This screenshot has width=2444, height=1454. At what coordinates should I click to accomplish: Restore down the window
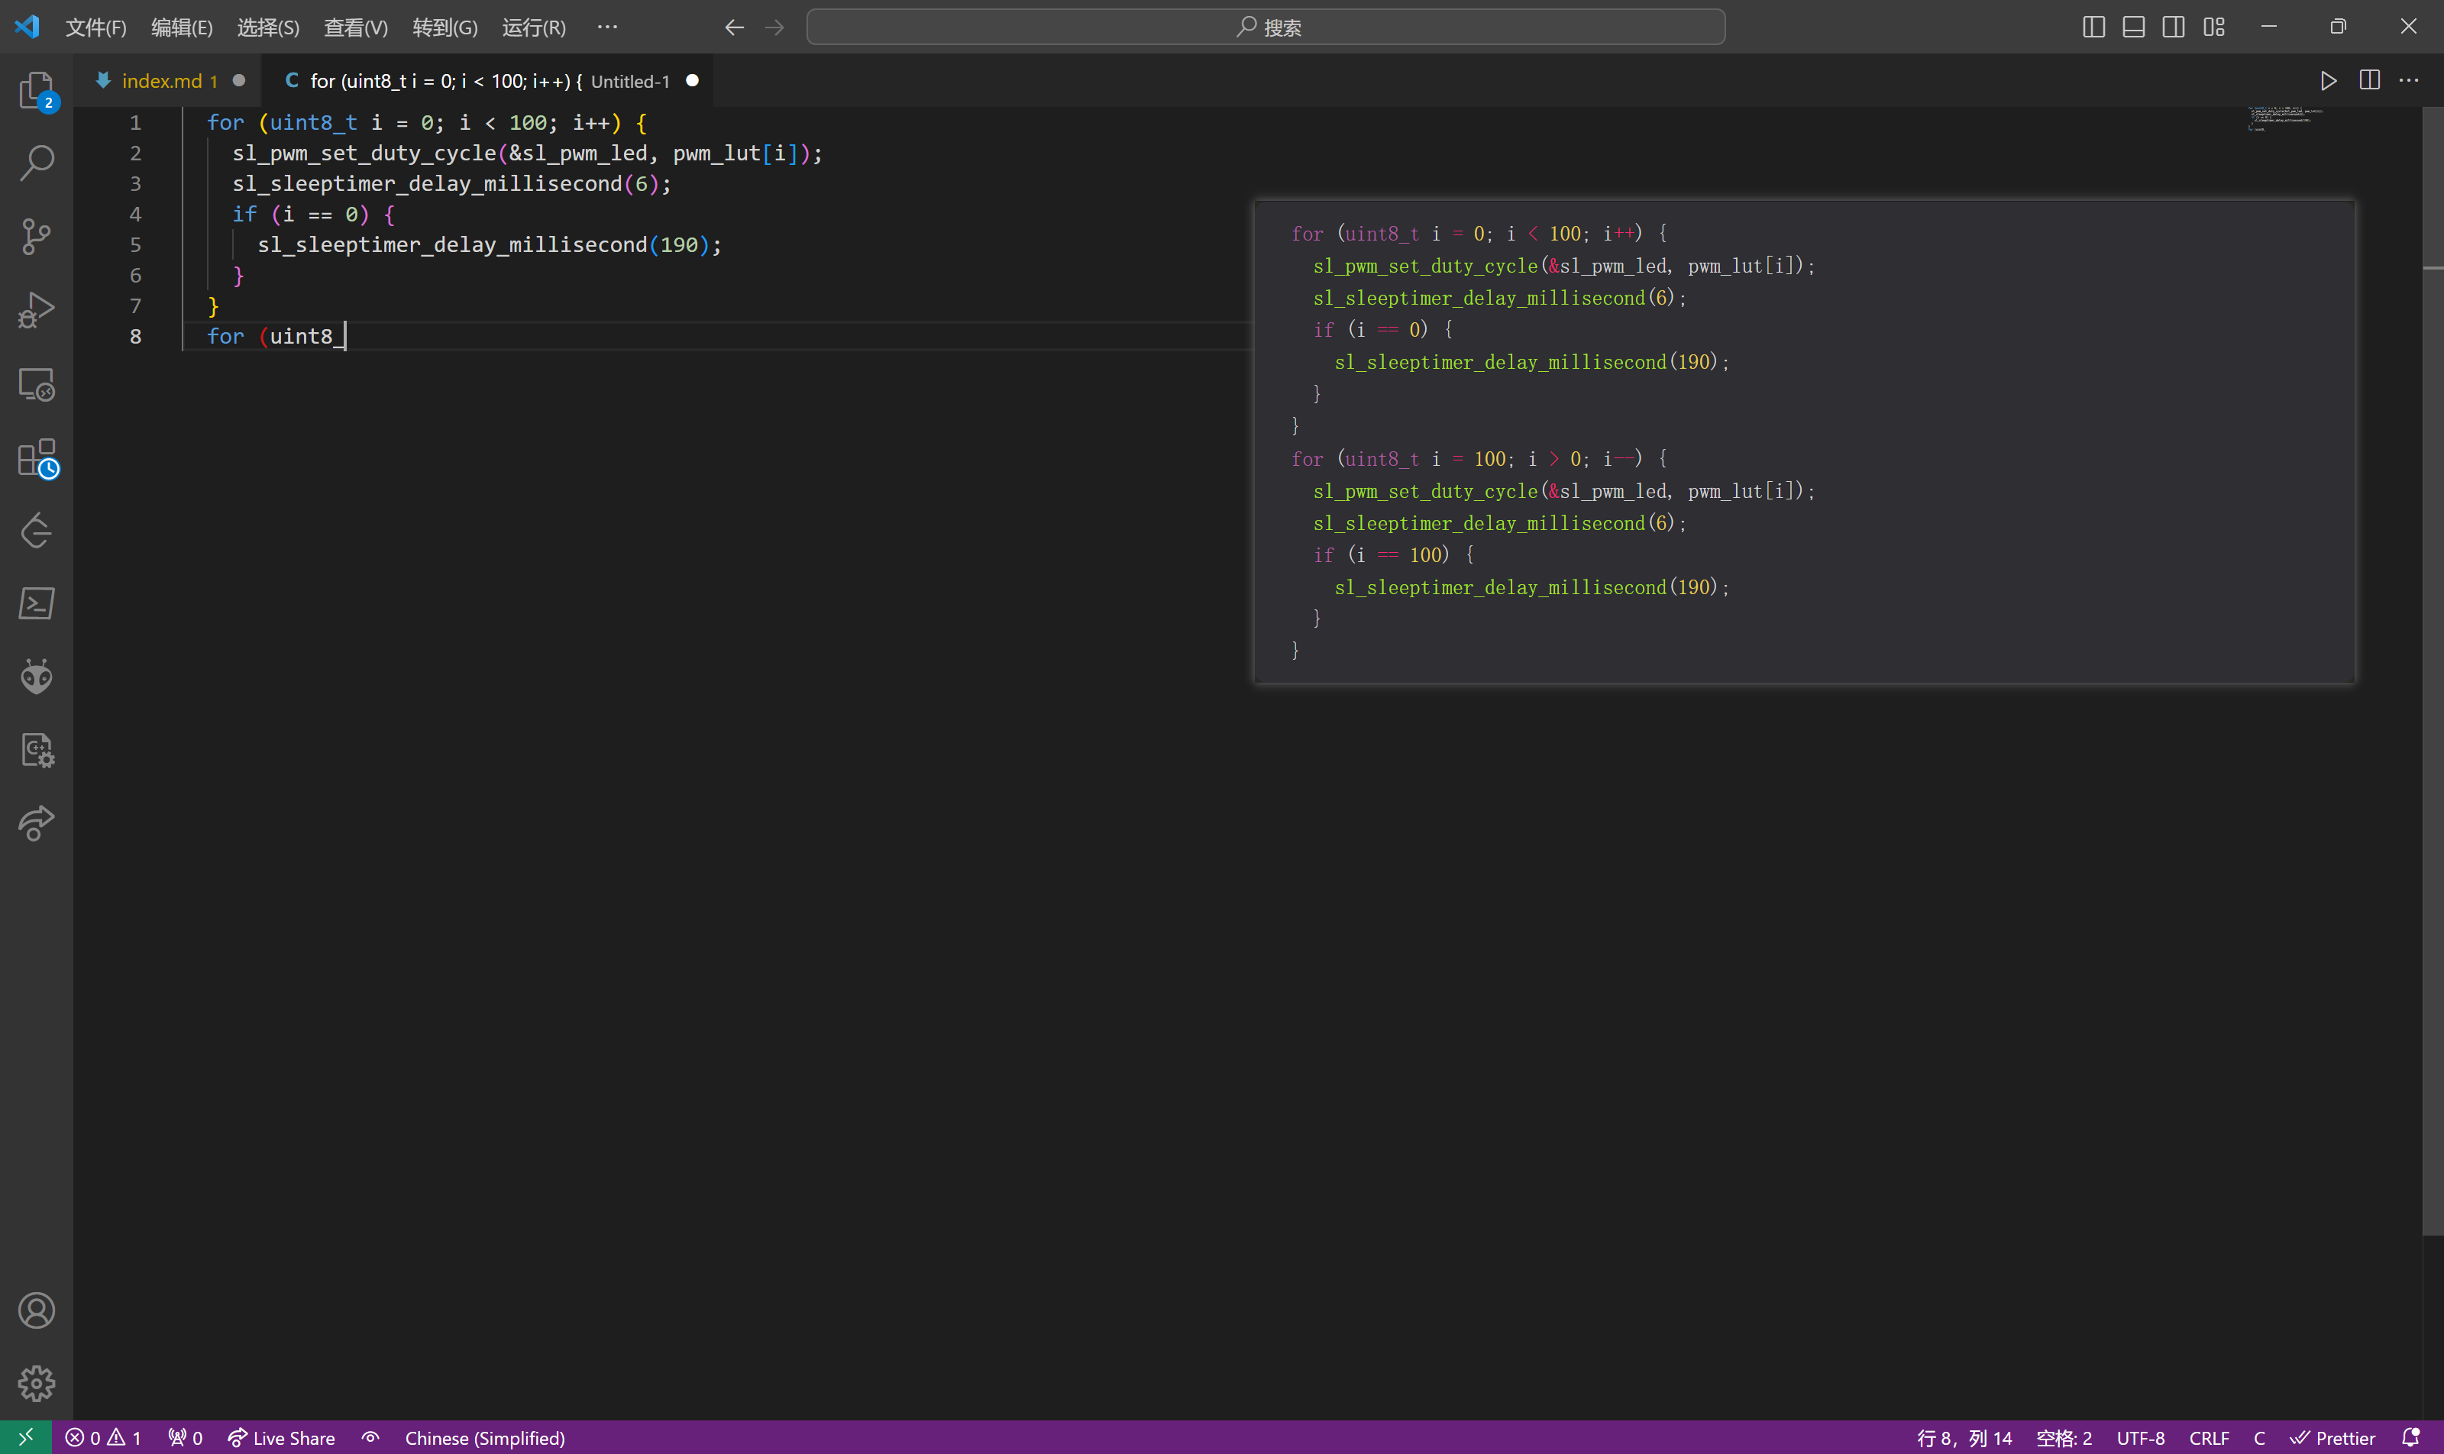point(2338,27)
